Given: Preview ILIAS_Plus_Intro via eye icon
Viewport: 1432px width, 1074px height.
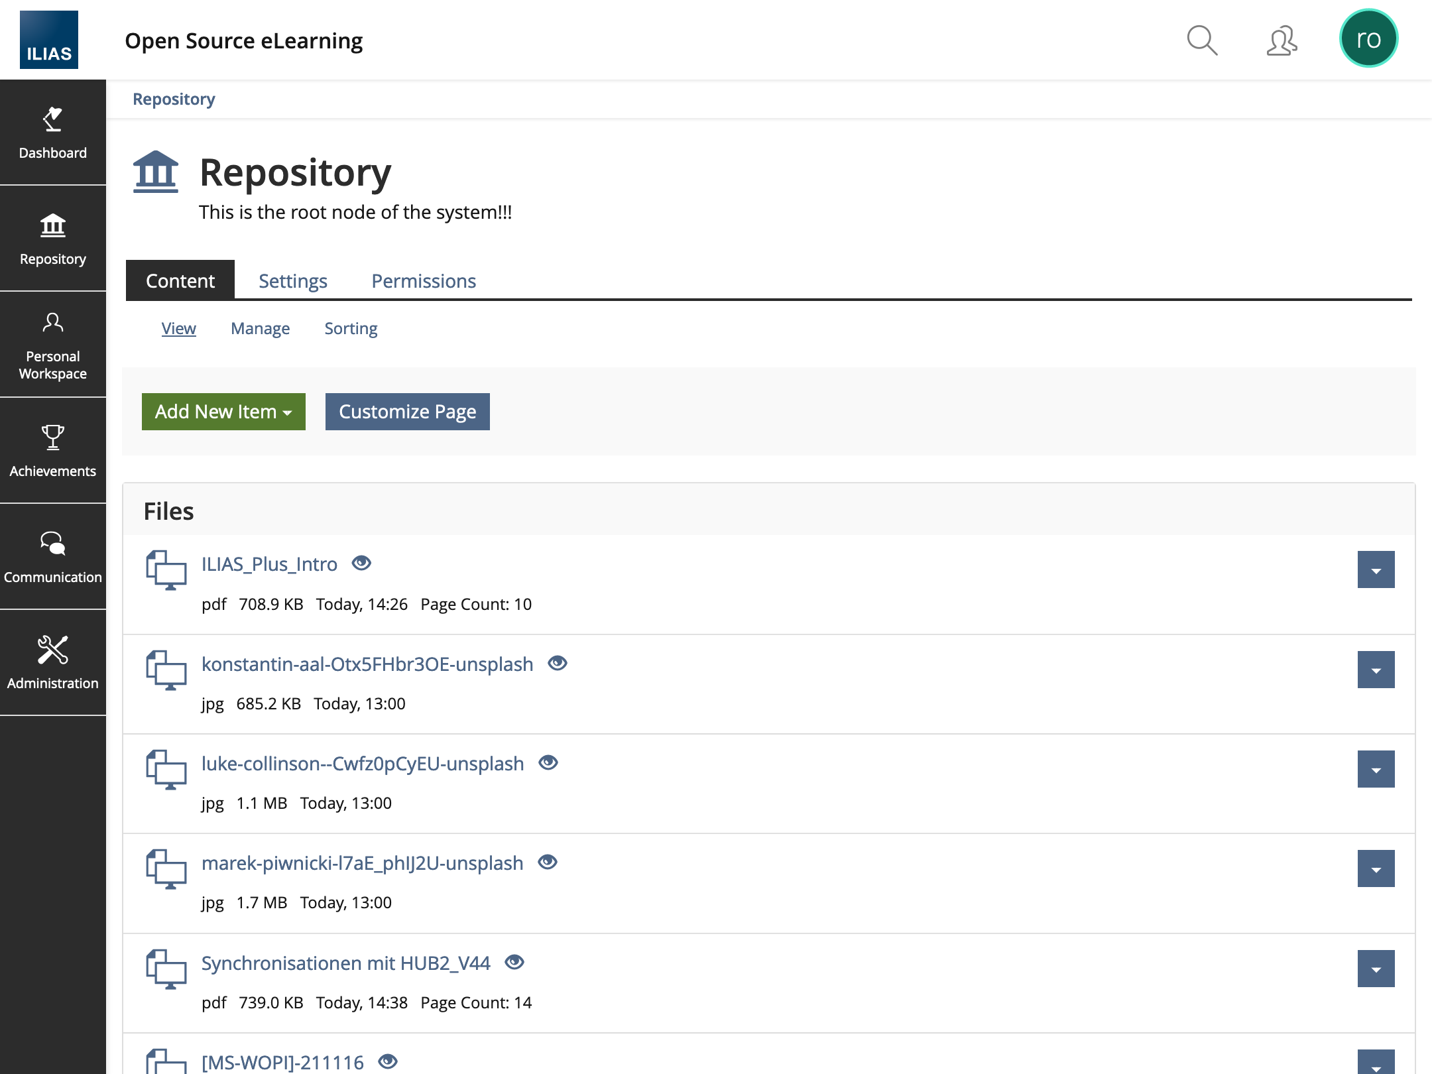Looking at the screenshot, I should click(361, 563).
